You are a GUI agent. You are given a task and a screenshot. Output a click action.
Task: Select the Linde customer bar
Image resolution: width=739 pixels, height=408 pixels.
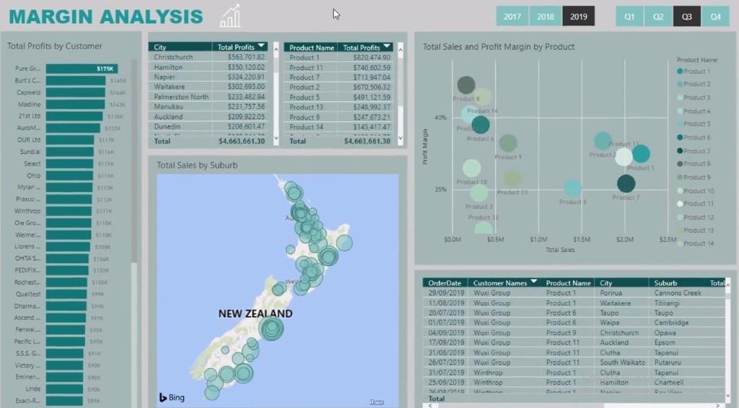pyautogui.click(x=64, y=389)
